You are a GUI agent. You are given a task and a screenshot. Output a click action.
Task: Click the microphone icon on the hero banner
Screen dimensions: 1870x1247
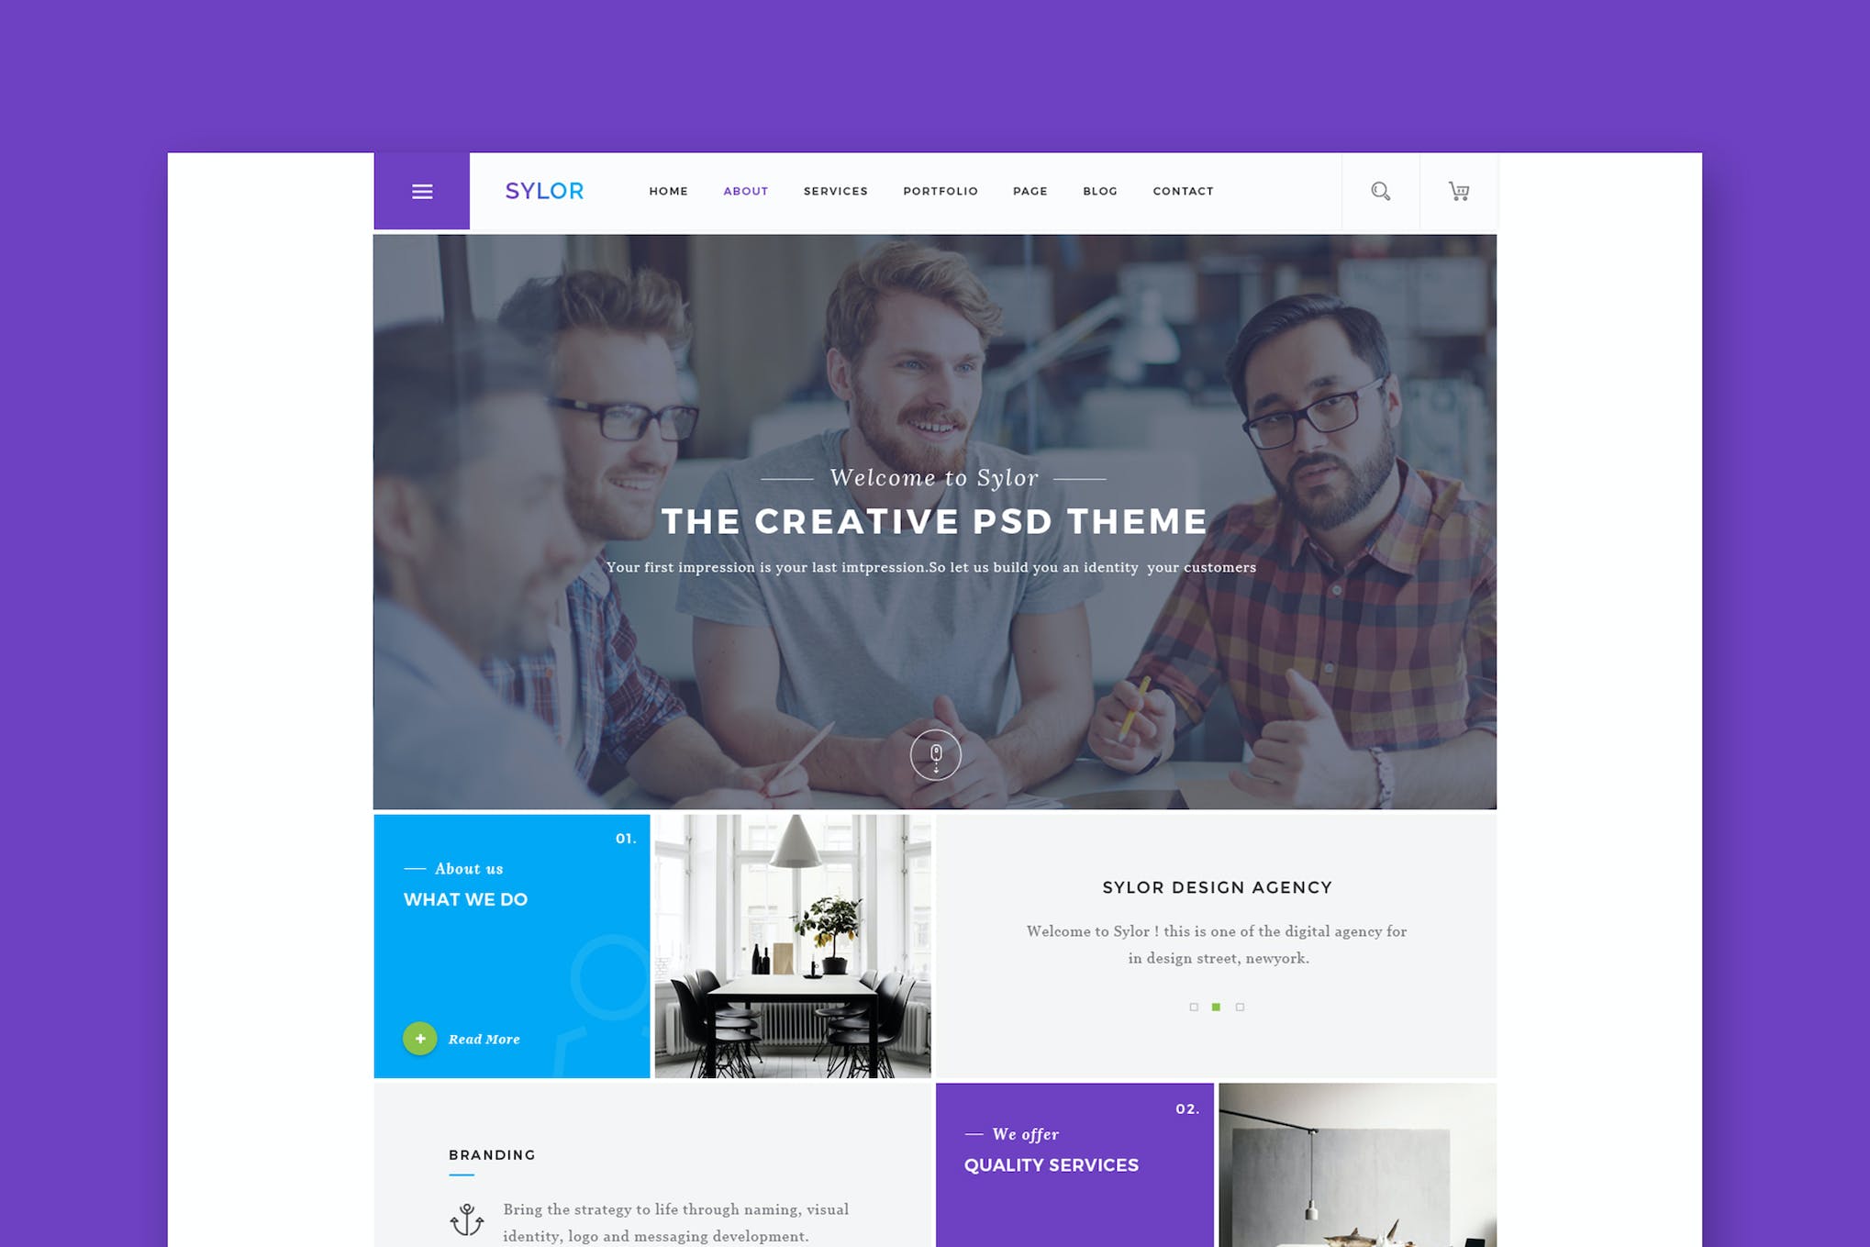(935, 754)
